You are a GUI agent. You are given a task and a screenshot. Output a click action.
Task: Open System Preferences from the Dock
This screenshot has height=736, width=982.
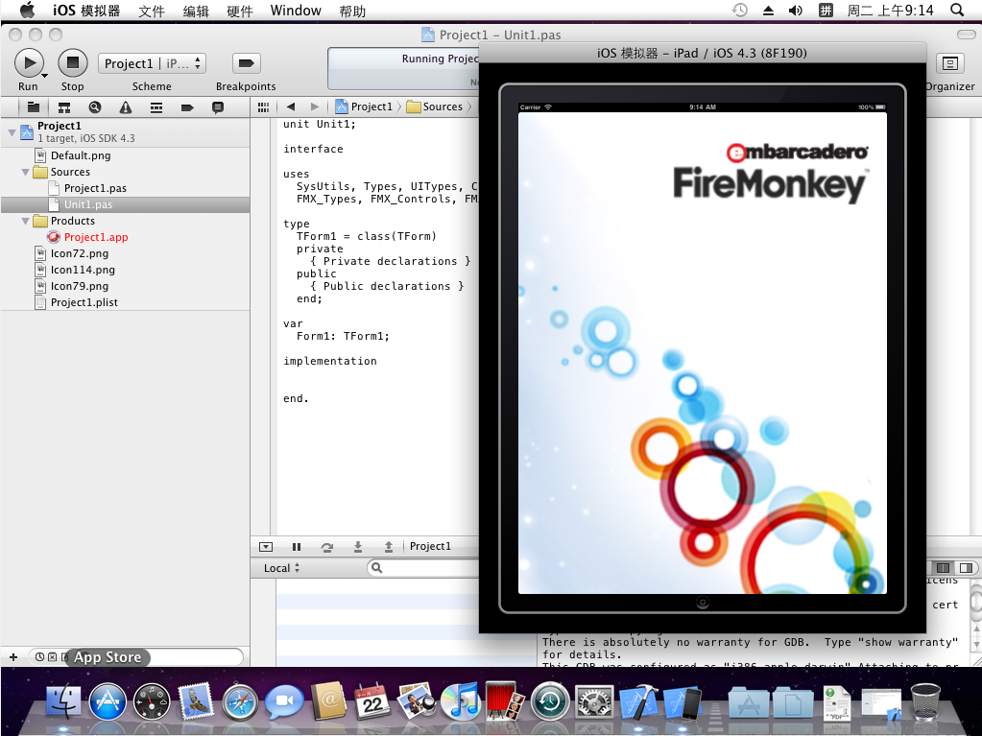pyautogui.click(x=593, y=701)
